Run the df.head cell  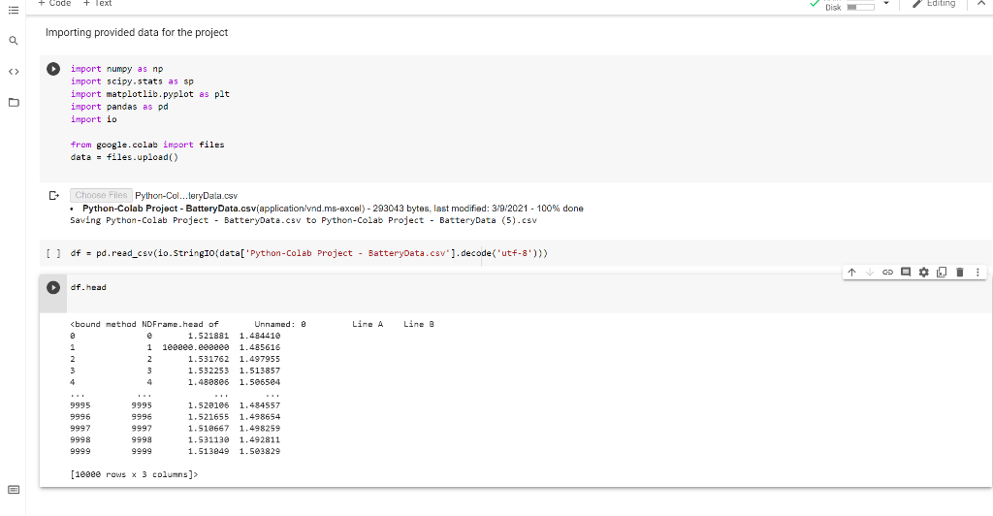point(53,287)
